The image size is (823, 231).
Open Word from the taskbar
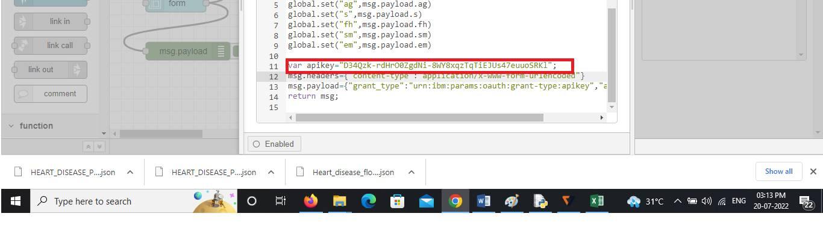click(483, 201)
